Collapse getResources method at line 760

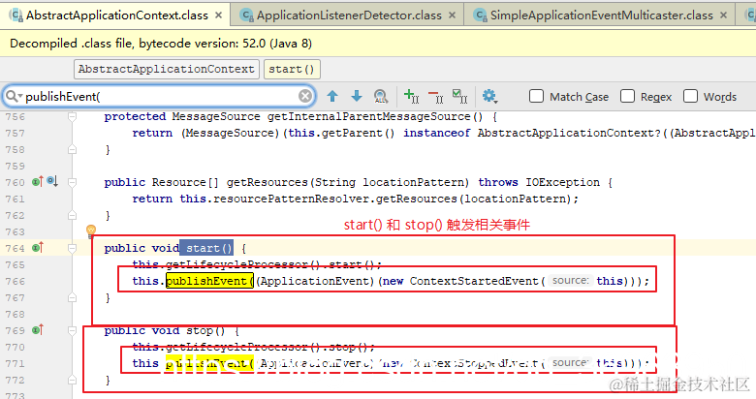tap(73, 182)
